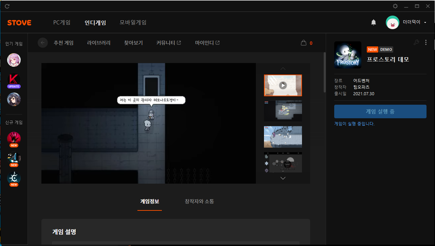The height and width of the screenshot is (246, 435).
Task: Click the wrench game settings icon
Action: pos(416,42)
